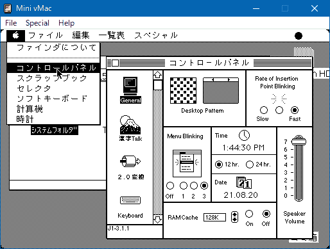The image size is (330, 249).
Task: Click the insertion point blinking indicator
Action: 279,99
